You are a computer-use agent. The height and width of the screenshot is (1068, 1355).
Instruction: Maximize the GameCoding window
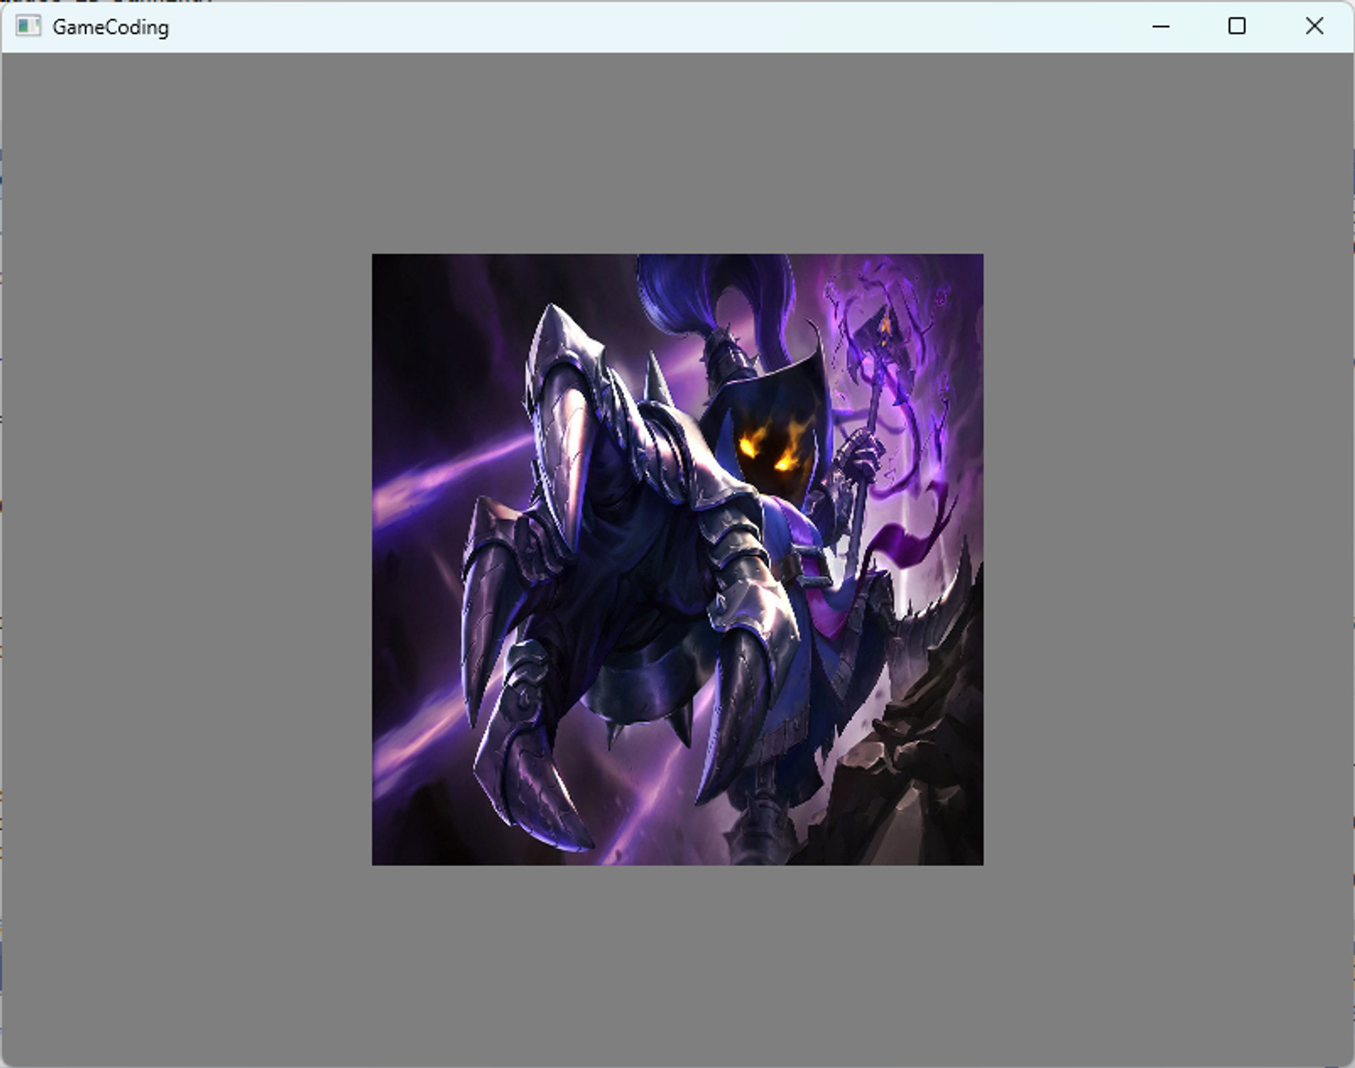pos(1236,26)
